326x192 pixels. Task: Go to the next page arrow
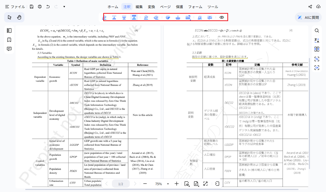click(x=135, y=184)
